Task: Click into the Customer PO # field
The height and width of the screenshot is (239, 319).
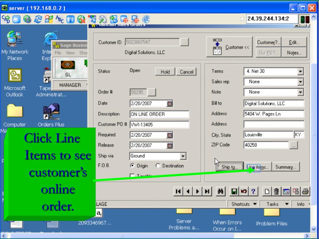Action: tap(159, 124)
